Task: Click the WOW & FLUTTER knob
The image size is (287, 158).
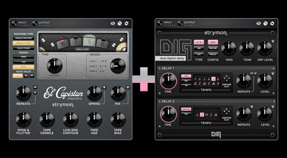Action: 23,120
